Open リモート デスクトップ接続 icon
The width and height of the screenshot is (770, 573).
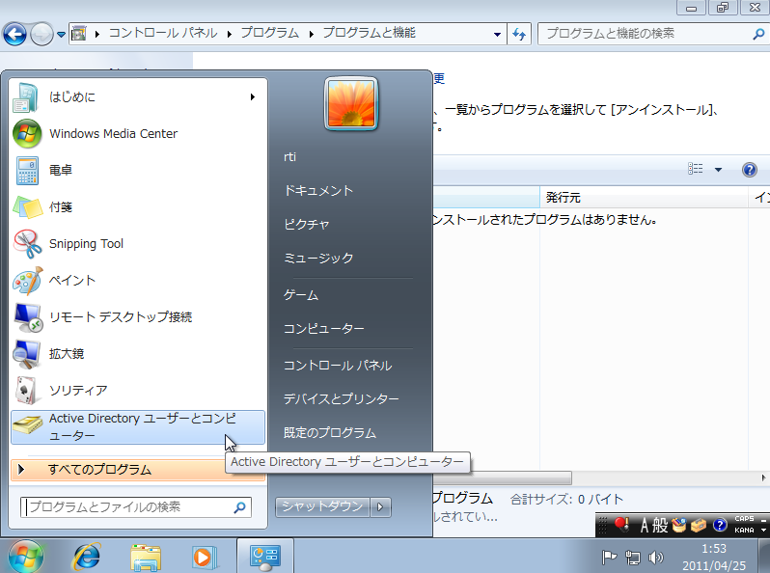pos(28,317)
